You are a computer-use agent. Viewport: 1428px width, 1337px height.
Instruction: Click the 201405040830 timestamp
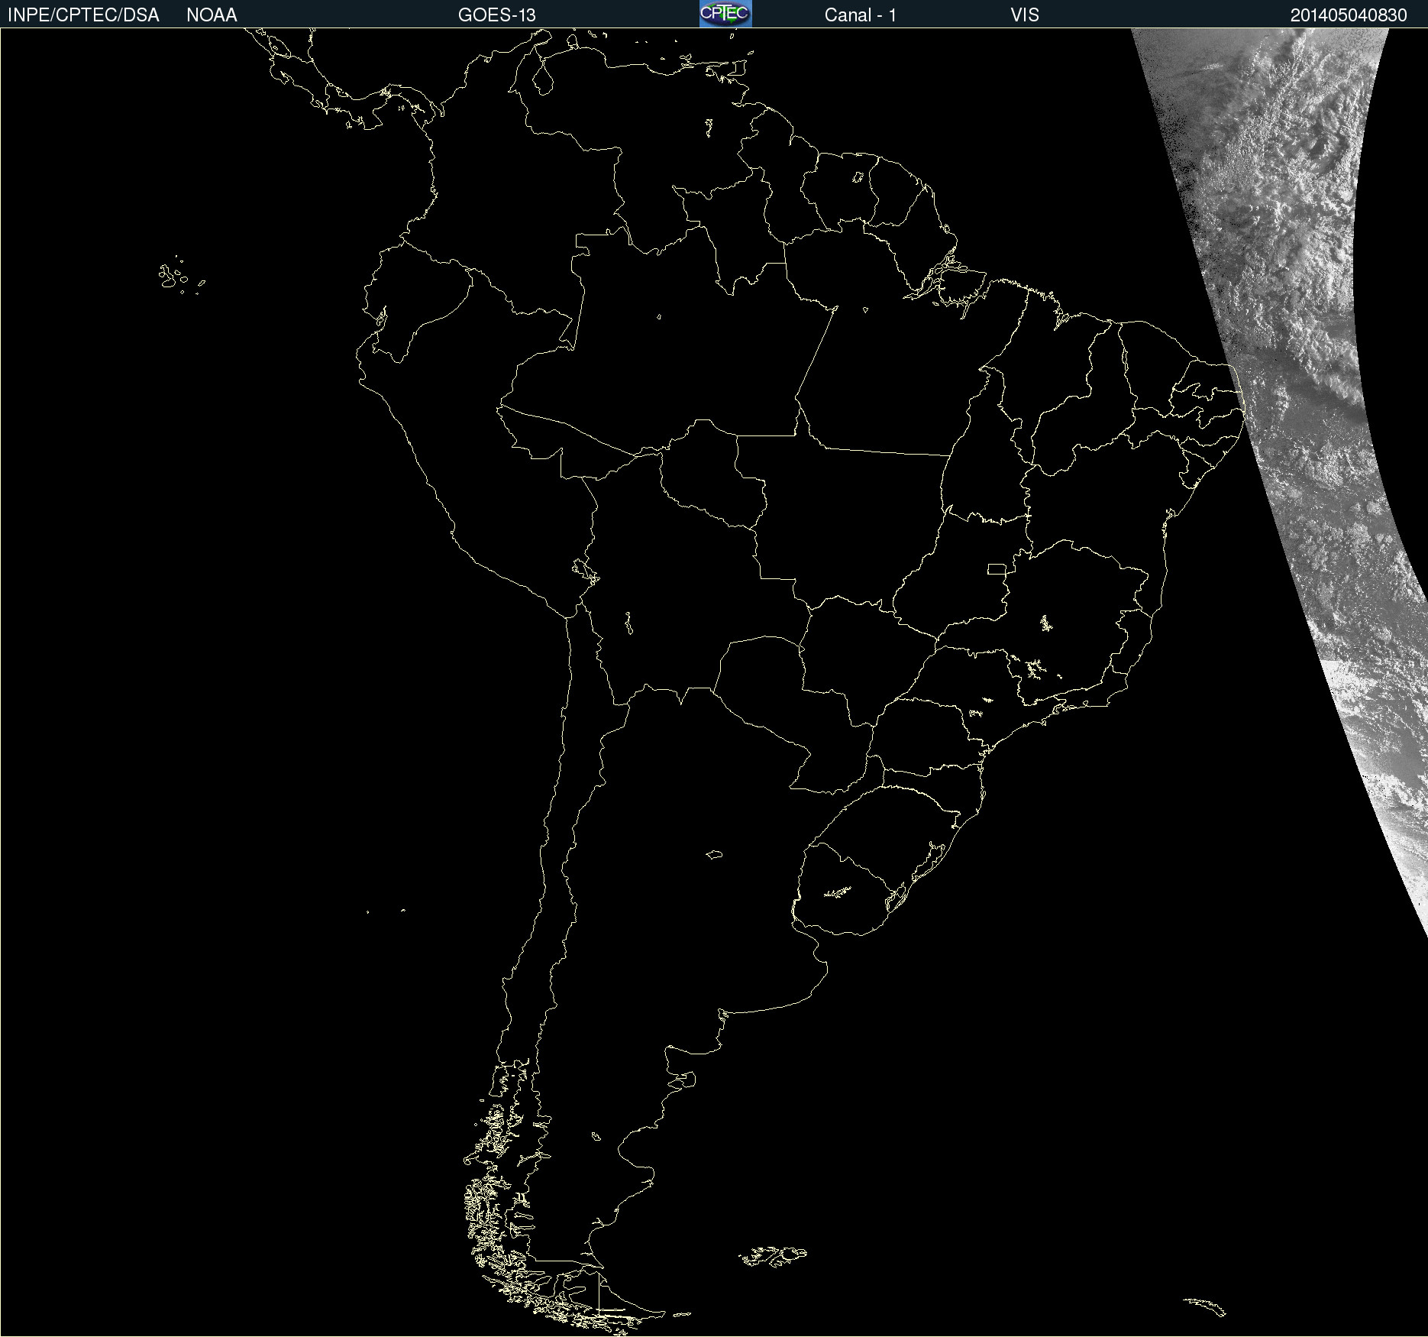[1349, 15]
